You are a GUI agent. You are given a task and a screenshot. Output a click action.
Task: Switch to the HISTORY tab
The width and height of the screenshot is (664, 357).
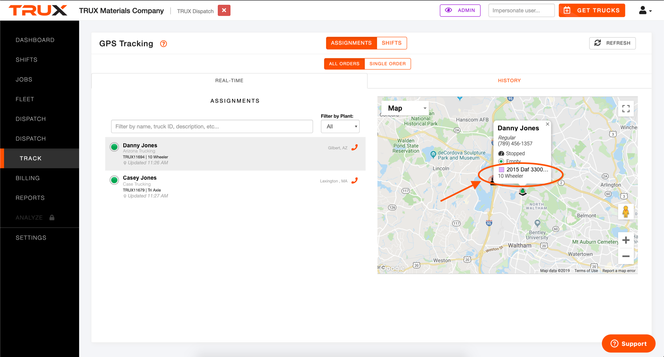coord(509,81)
